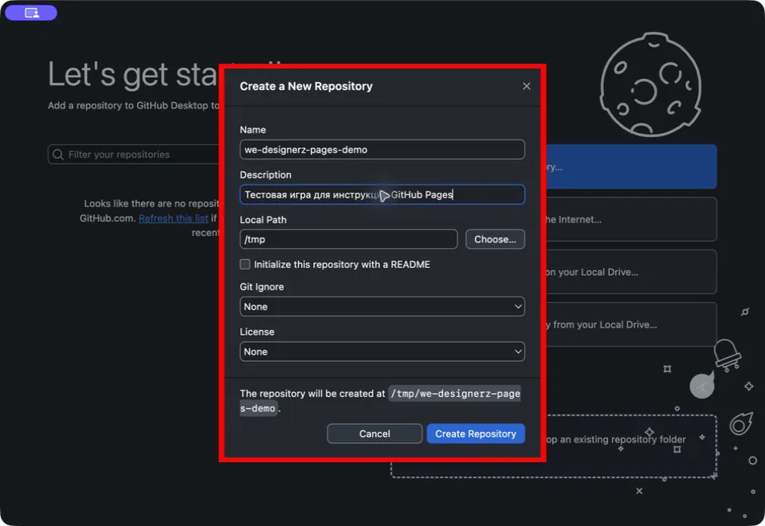Enable Initialize this repository with a README

245,265
